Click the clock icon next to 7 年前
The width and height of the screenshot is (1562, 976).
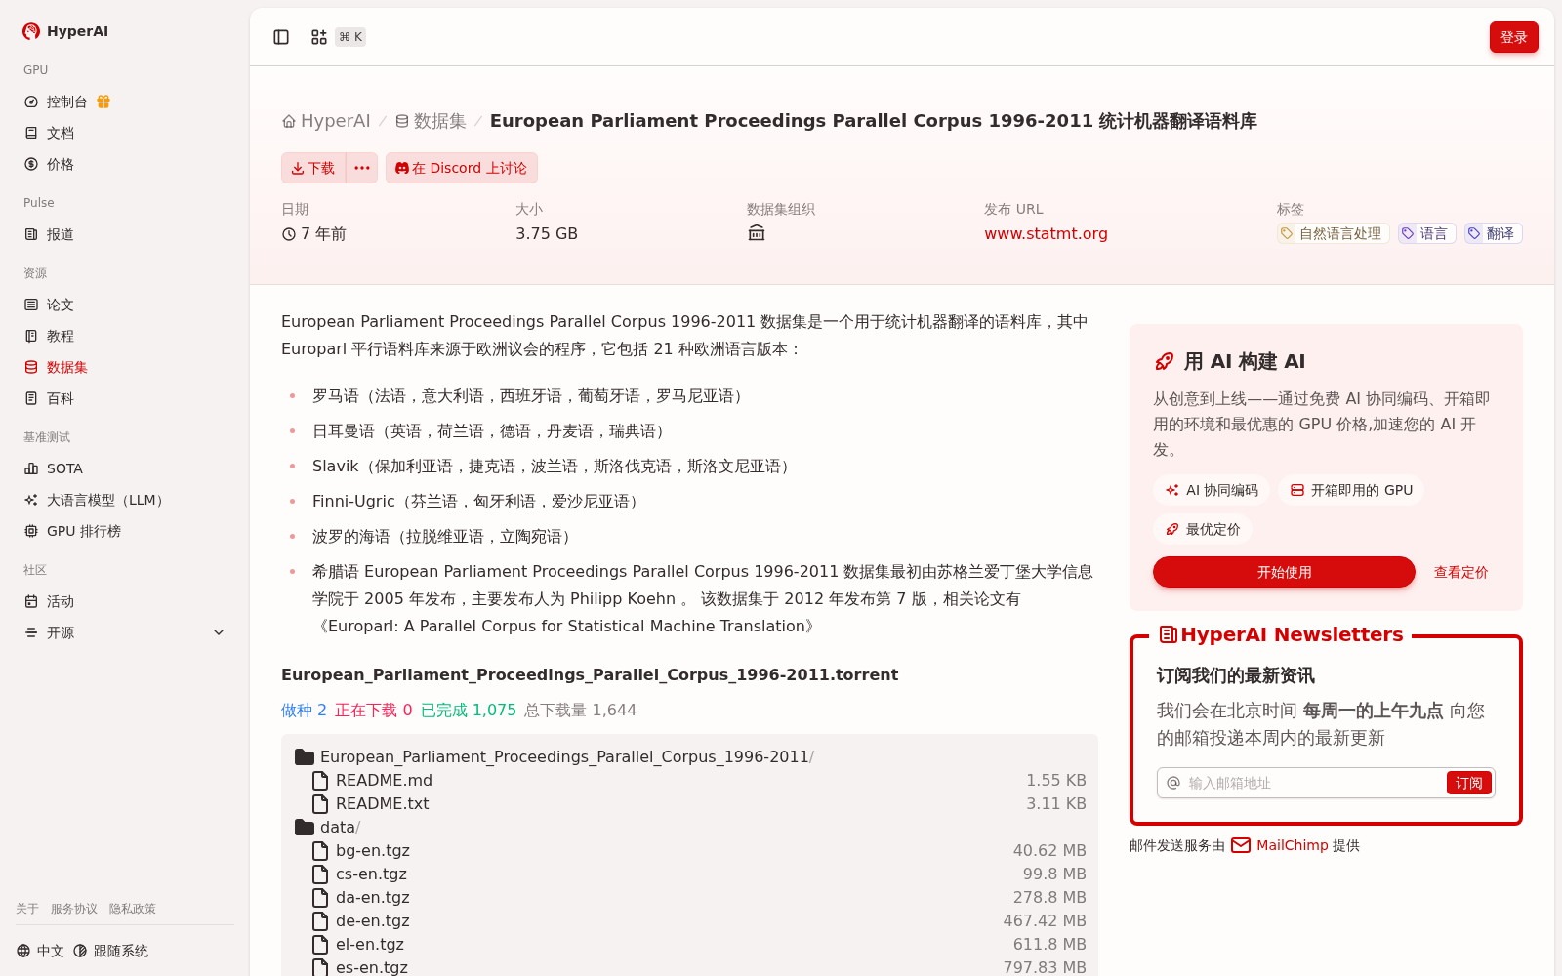click(289, 234)
